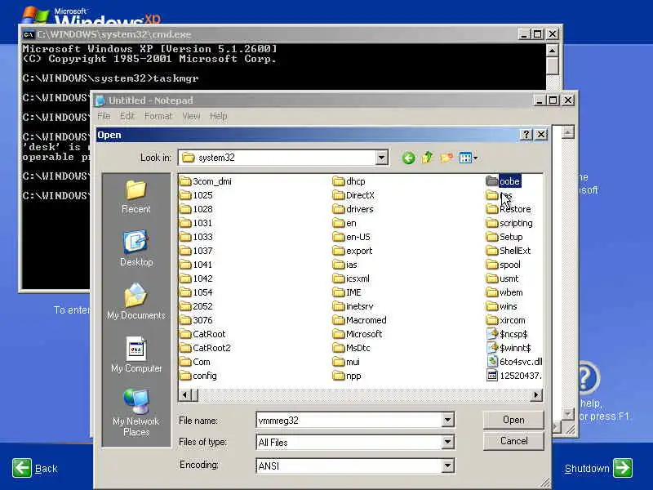Select the npp folder
Viewport: 653px width, 490px height.
click(x=348, y=376)
